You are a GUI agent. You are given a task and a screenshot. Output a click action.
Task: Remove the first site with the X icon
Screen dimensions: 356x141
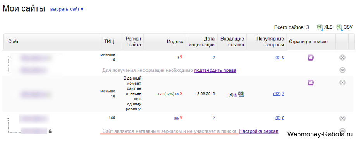tap(342, 58)
